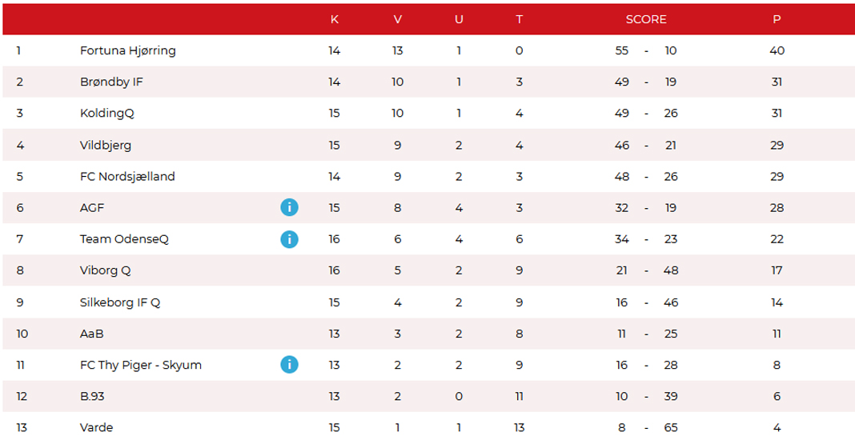Select Brøndby IF team name
This screenshot has width=855, height=444.
(111, 82)
